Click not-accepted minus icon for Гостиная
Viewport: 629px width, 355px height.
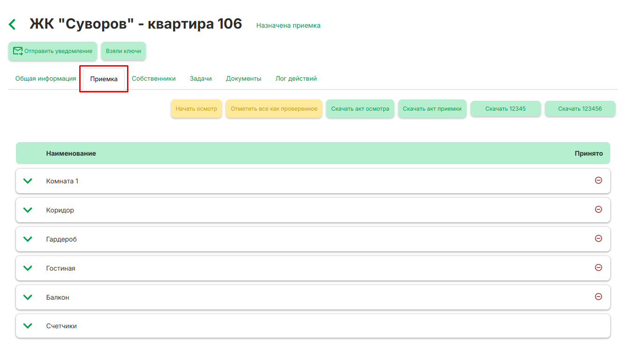pyautogui.click(x=598, y=267)
